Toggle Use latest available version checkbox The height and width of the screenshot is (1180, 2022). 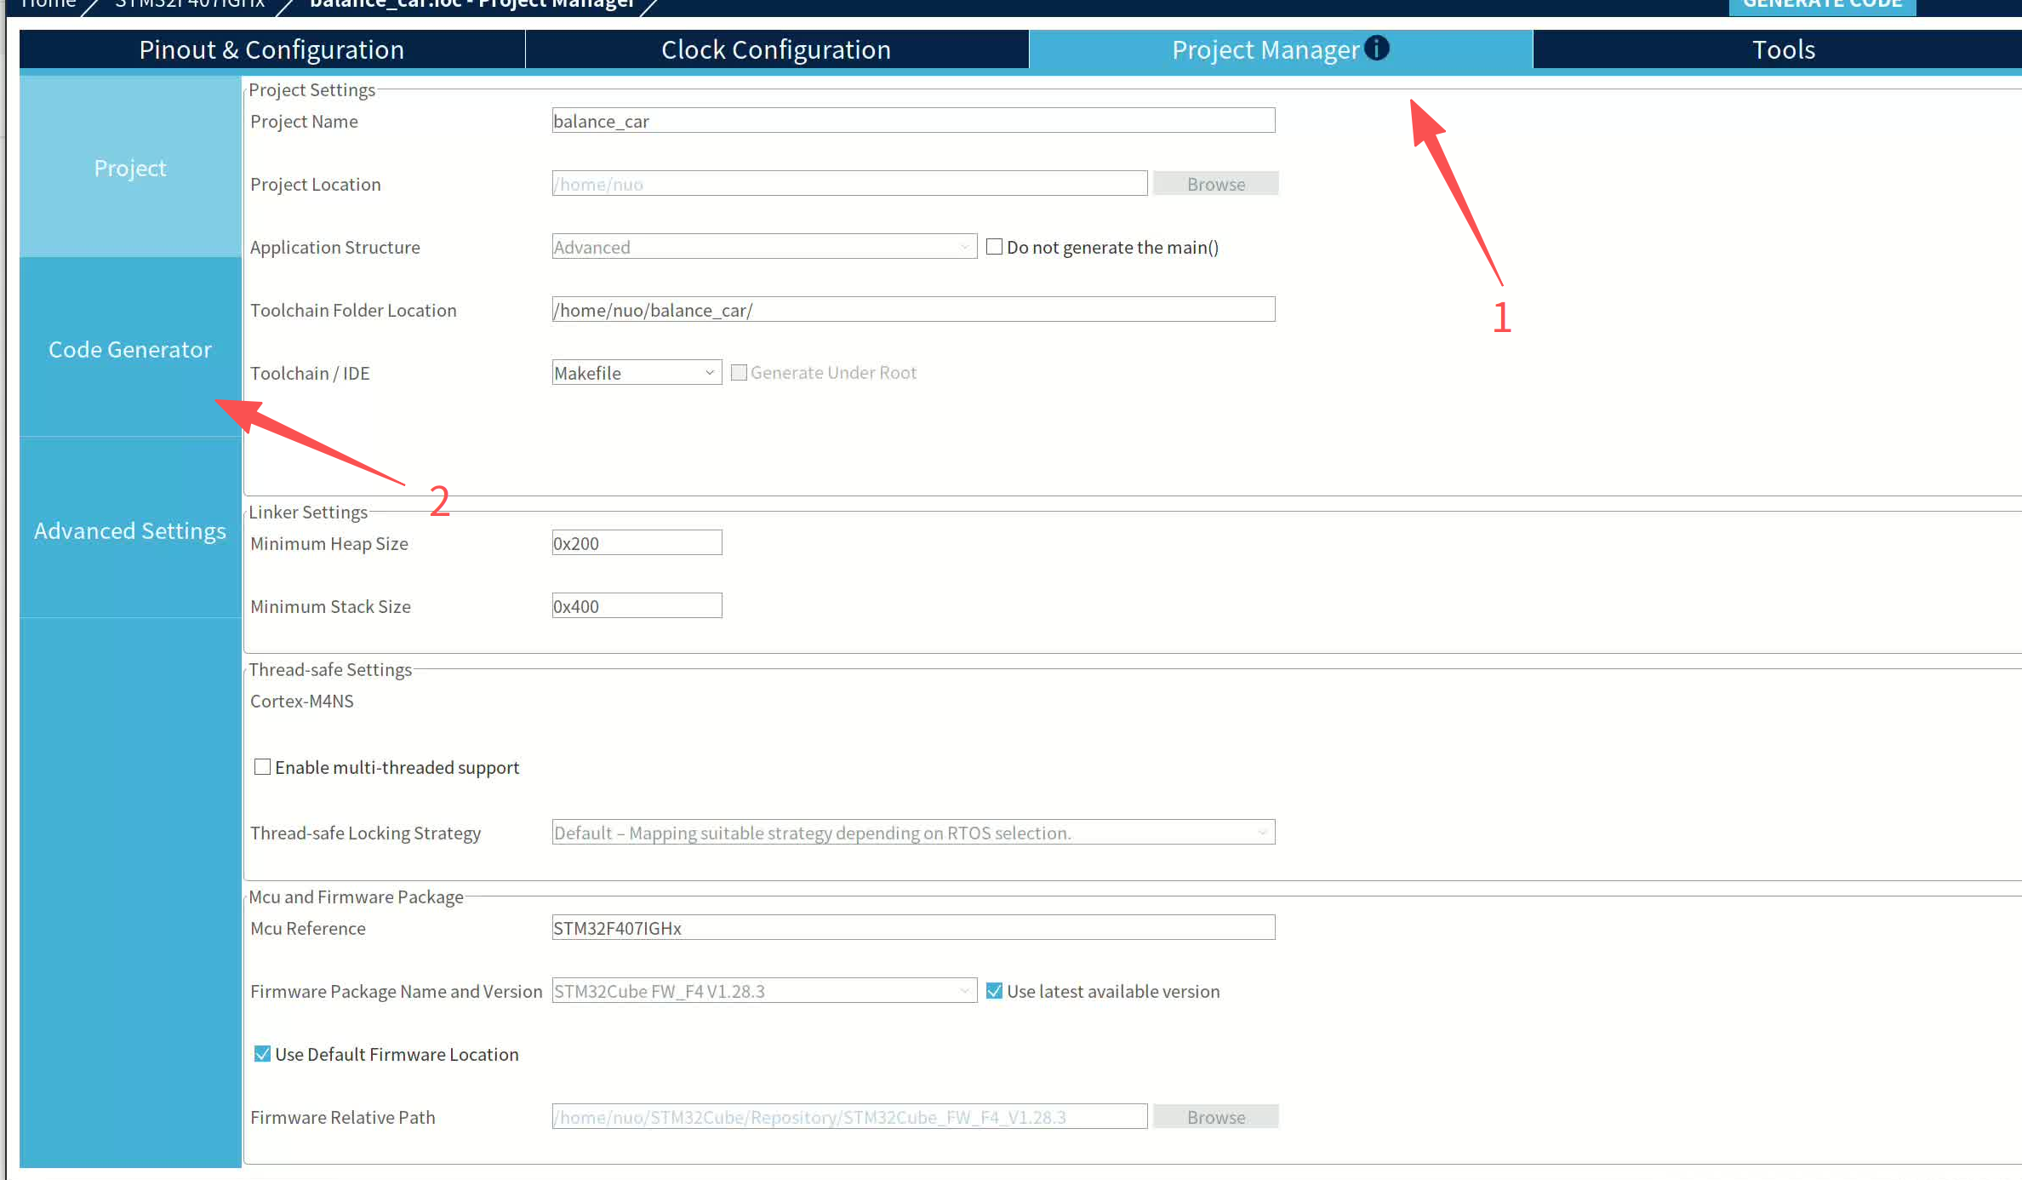click(x=993, y=990)
